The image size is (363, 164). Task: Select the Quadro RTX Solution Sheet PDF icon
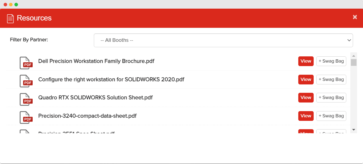click(x=26, y=99)
